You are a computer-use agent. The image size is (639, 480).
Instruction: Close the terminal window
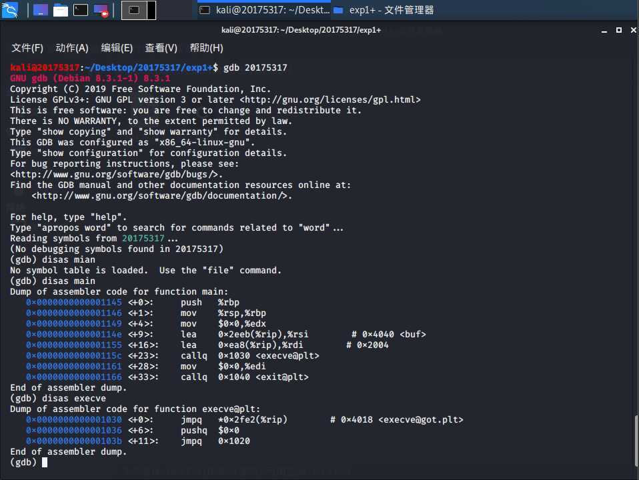(633, 30)
